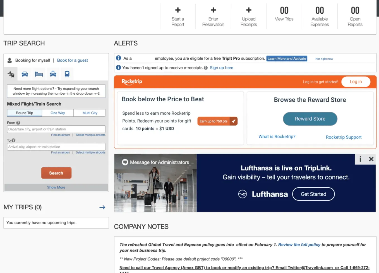Follow the Book for a guest link
379x273 pixels.
[72, 60]
